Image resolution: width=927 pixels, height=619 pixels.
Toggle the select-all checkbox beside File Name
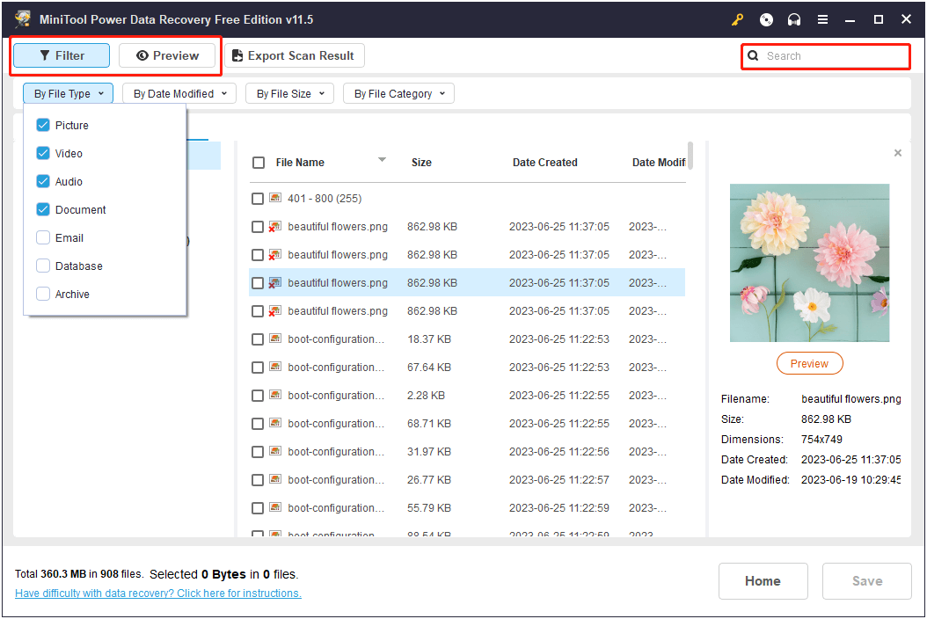tap(259, 163)
